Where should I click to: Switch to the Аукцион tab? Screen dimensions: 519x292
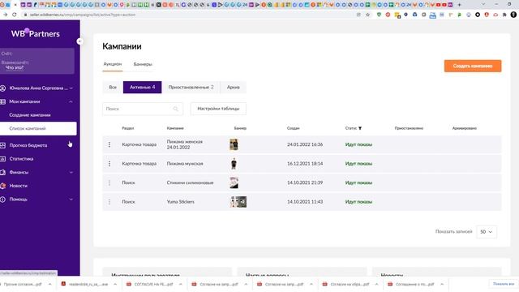point(113,64)
